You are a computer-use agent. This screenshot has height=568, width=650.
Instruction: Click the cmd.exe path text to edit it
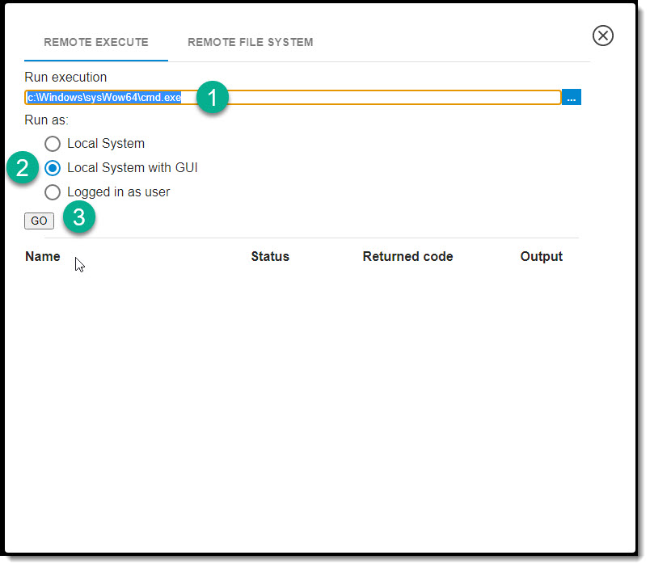[103, 97]
